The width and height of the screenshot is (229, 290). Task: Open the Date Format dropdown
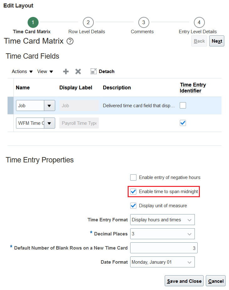[x=190, y=262]
